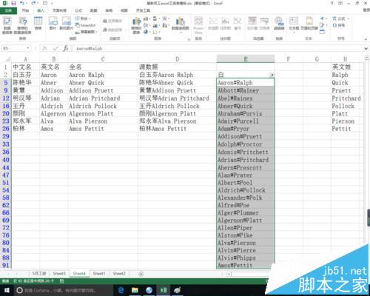The image size is (370, 296).
Task: Click macro record icon in status bar
Action: coord(61,281)
